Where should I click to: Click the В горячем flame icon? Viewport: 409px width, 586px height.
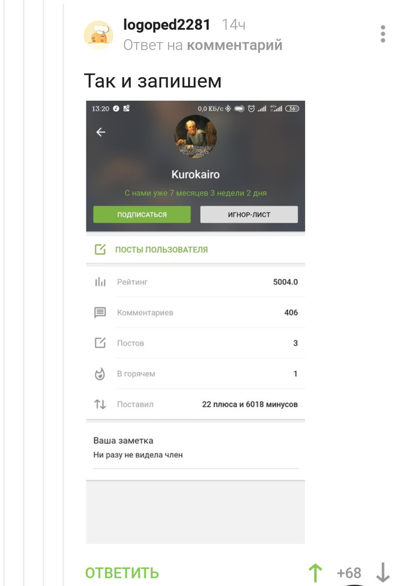pyautogui.click(x=100, y=373)
